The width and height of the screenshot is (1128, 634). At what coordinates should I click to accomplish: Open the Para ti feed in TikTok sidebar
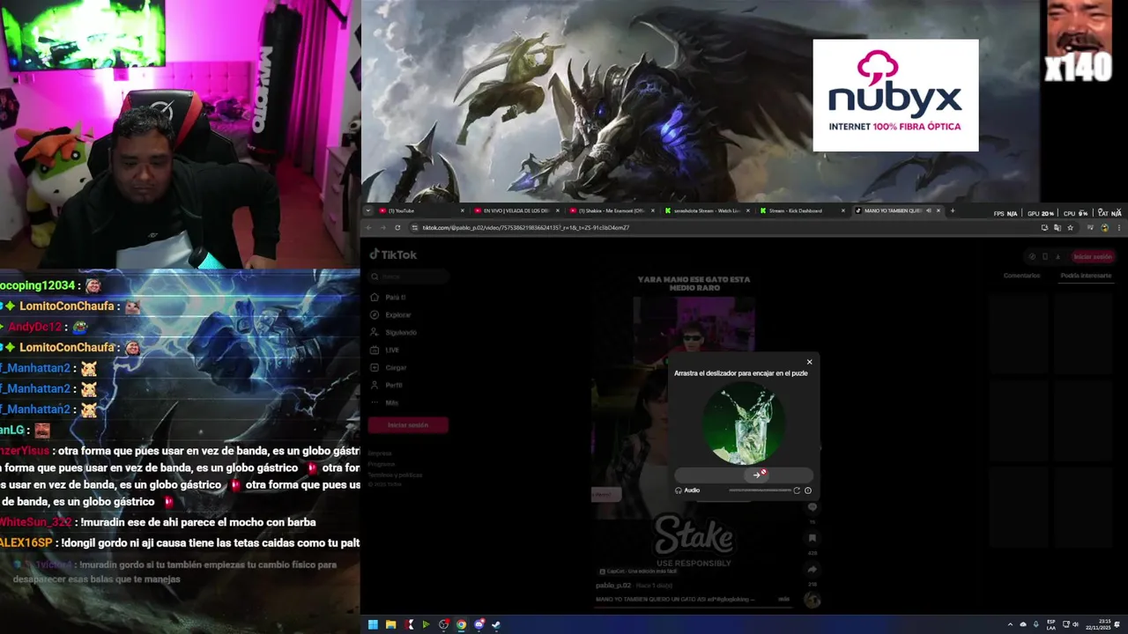(x=389, y=298)
